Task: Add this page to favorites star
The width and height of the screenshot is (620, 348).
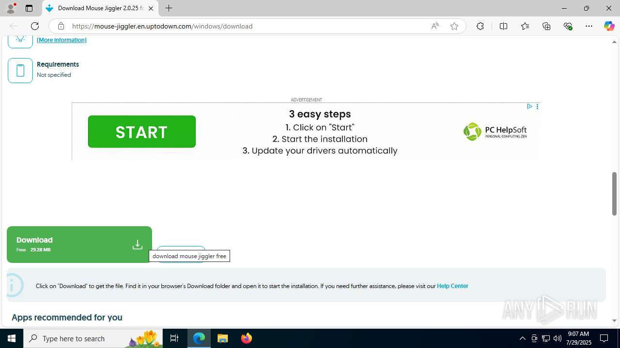Action: [x=454, y=26]
